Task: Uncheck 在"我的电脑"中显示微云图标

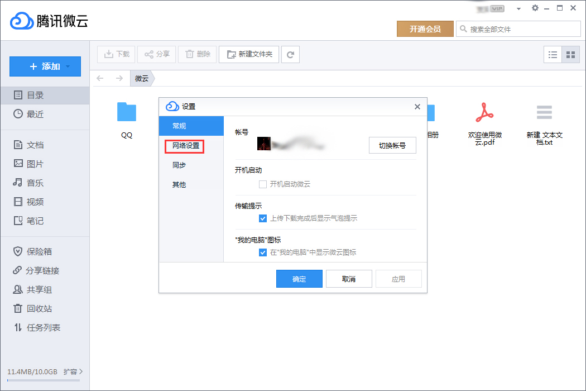Action: 262,252
